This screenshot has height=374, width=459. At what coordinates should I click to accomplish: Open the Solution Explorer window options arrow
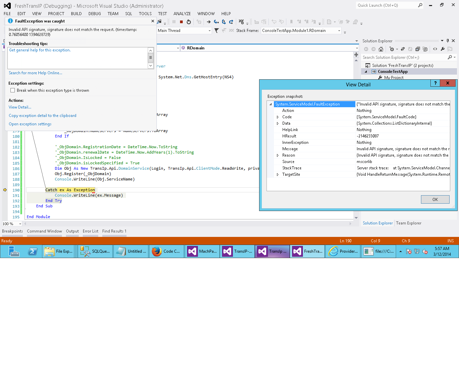point(442,41)
